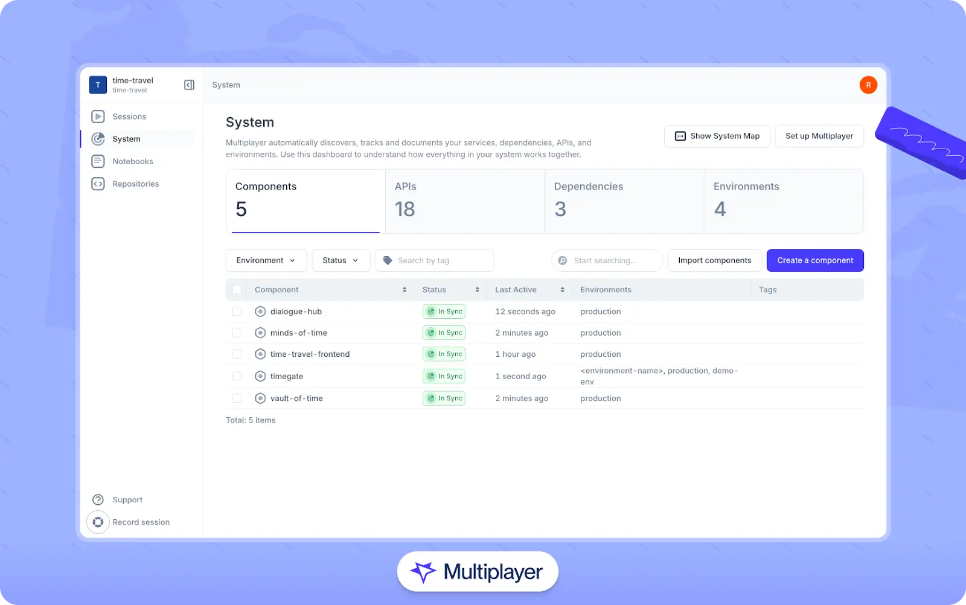Image resolution: width=966 pixels, height=605 pixels.
Task: Click the timegate component icon
Action: 260,376
